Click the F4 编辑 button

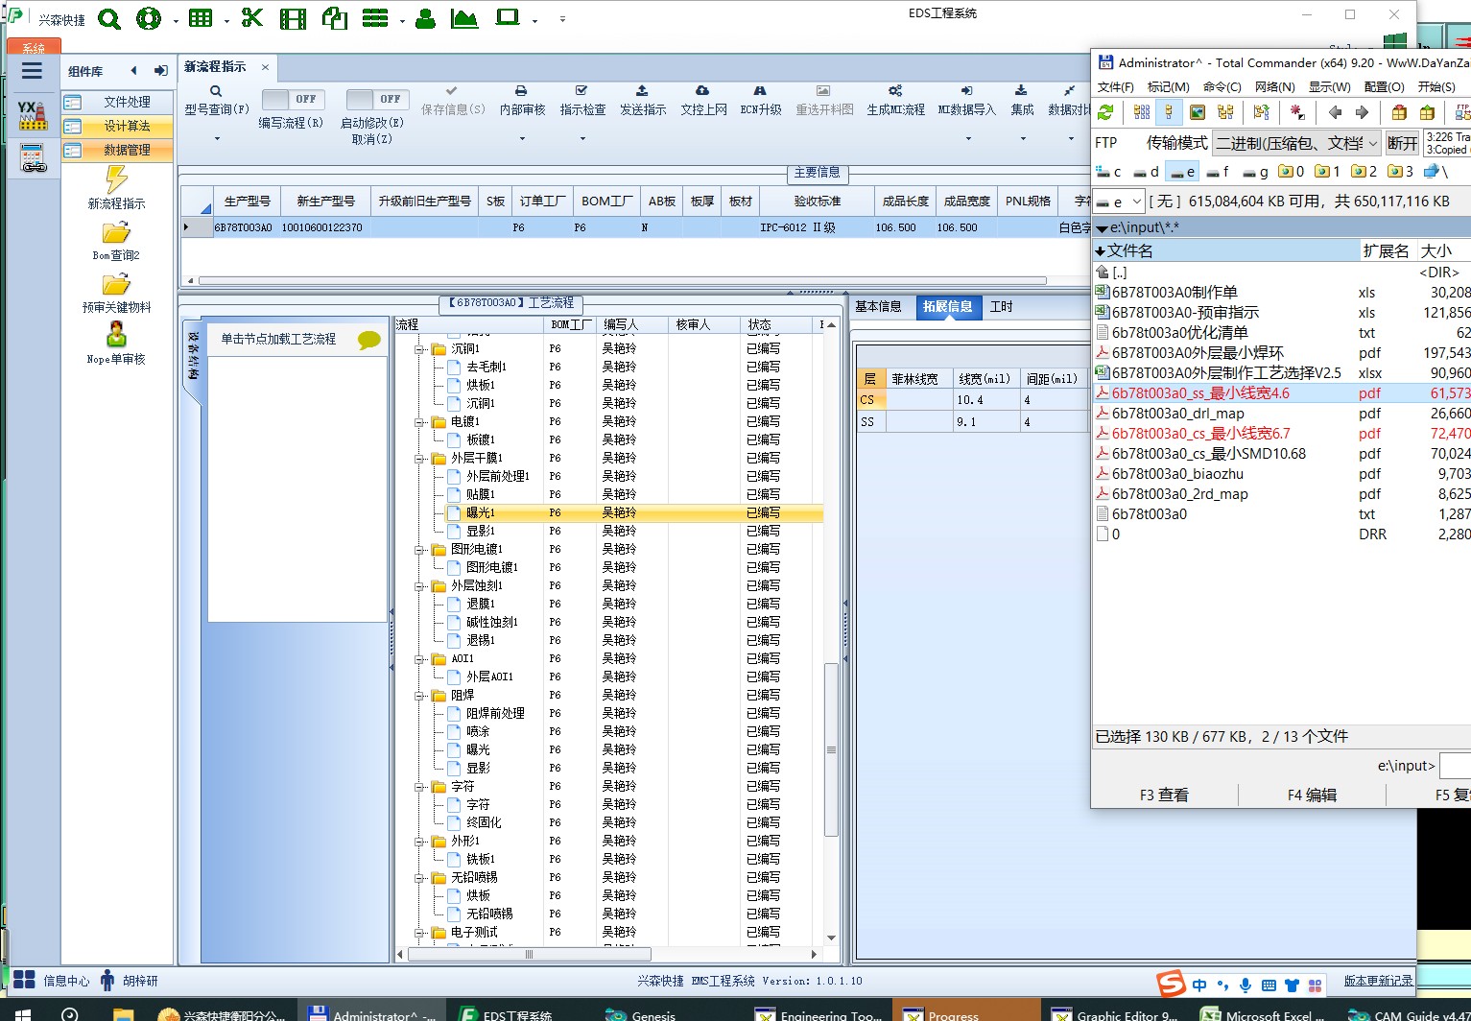pos(1312,795)
